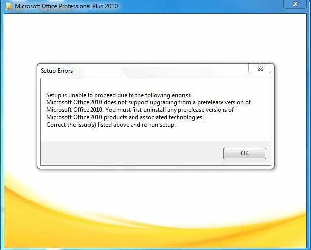Click the white area below the Setup Errors dialog
This screenshot has width=311, height=250.
tap(155, 178)
